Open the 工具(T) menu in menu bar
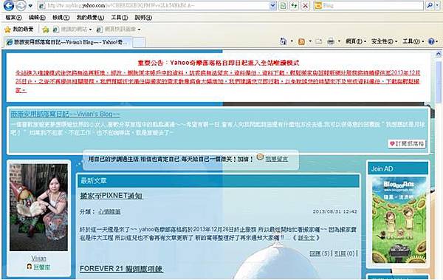This screenshot has width=443, height=280. 119,18
